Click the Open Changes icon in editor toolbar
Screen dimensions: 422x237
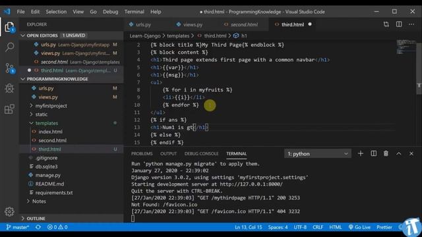pos(386,24)
